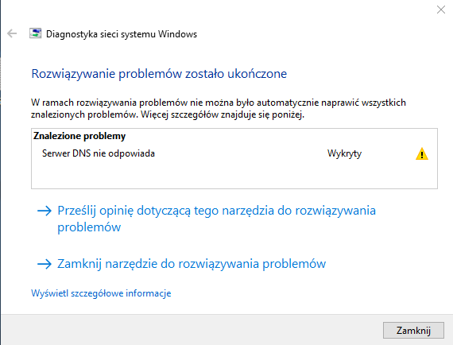Click the Znalezione problemy header
Viewport: 453px width, 345px height.
[79, 136]
